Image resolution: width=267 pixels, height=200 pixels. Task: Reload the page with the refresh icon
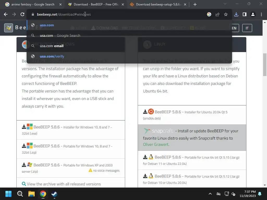click(x=22, y=15)
